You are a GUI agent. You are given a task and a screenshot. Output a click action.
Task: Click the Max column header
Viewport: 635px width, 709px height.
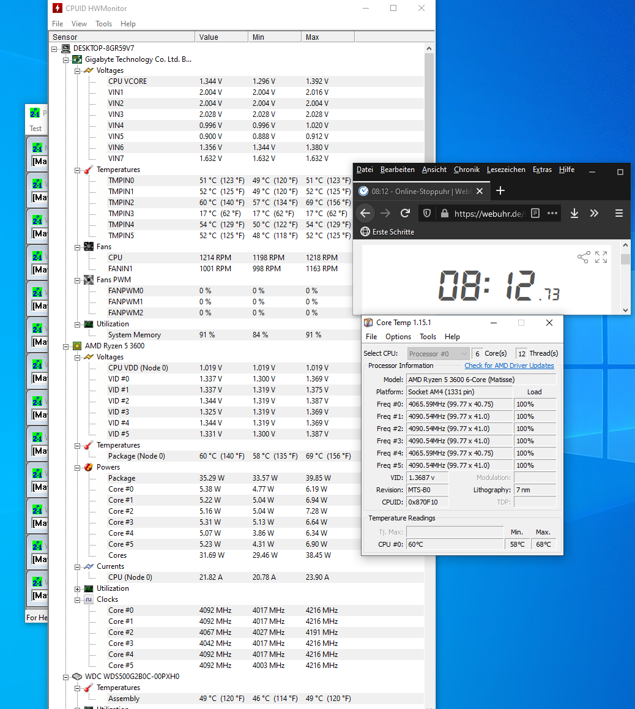[328, 37]
